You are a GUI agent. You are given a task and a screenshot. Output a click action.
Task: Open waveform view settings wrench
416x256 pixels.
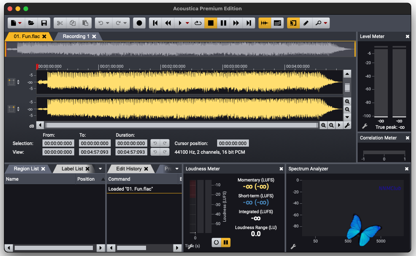point(347,125)
